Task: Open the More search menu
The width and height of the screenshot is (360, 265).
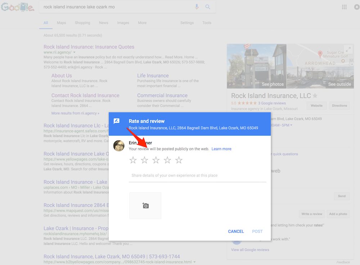Action: [x=142, y=23]
